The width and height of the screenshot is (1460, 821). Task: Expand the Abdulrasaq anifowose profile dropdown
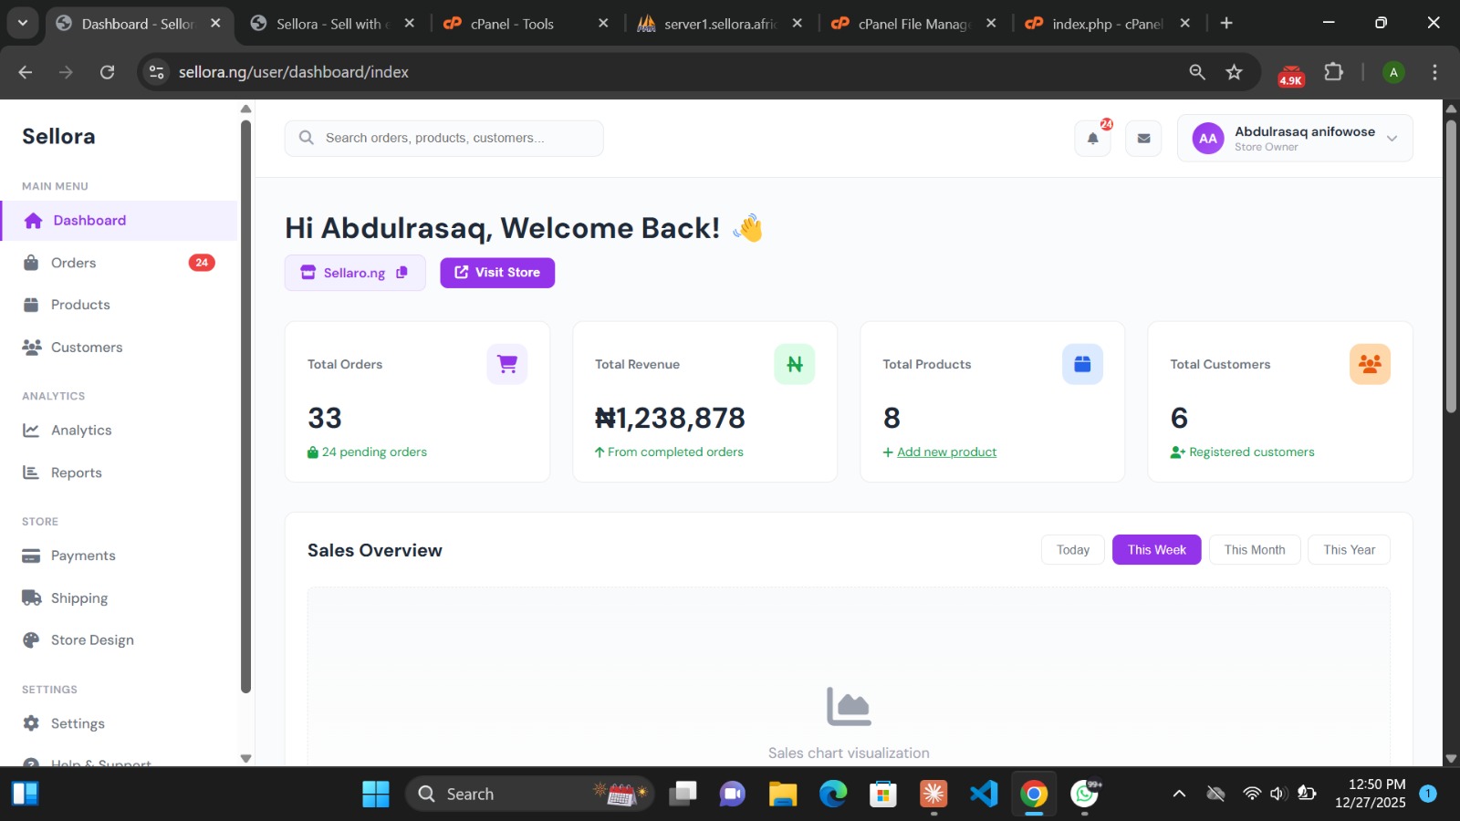coord(1392,139)
